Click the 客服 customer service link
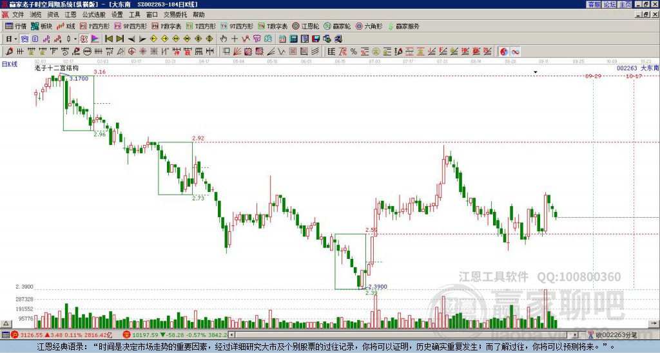This screenshot has width=660, height=353. (x=594, y=5)
